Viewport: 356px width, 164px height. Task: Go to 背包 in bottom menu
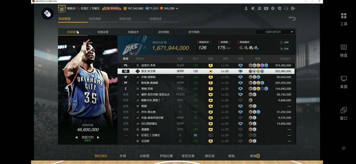(231, 156)
